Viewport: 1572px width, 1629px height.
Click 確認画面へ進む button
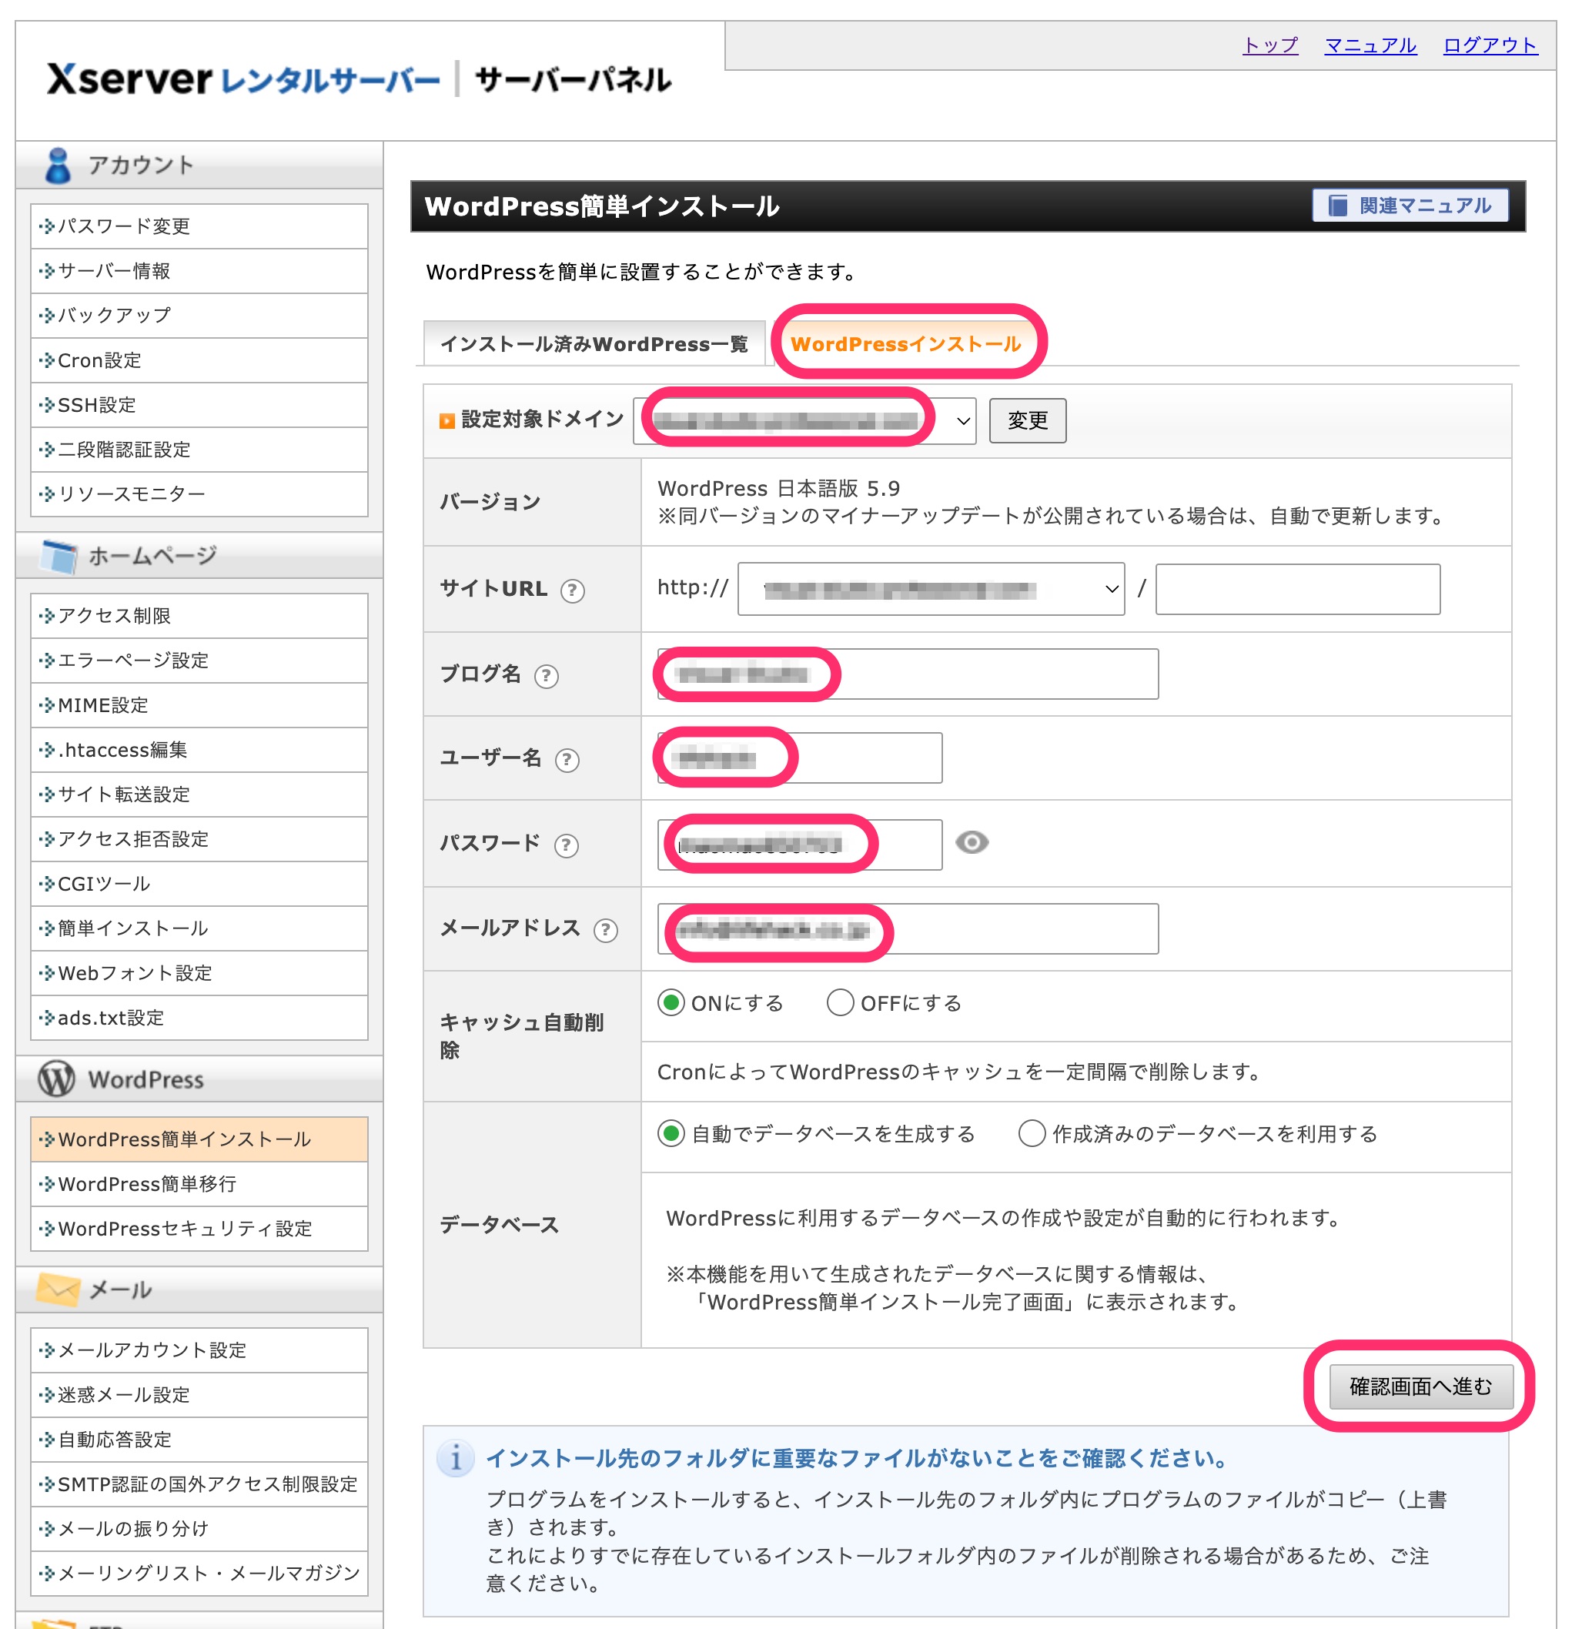point(1420,1386)
